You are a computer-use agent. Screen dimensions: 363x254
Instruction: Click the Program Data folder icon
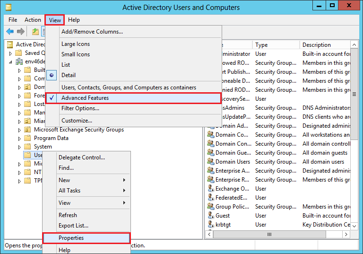[27, 138]
